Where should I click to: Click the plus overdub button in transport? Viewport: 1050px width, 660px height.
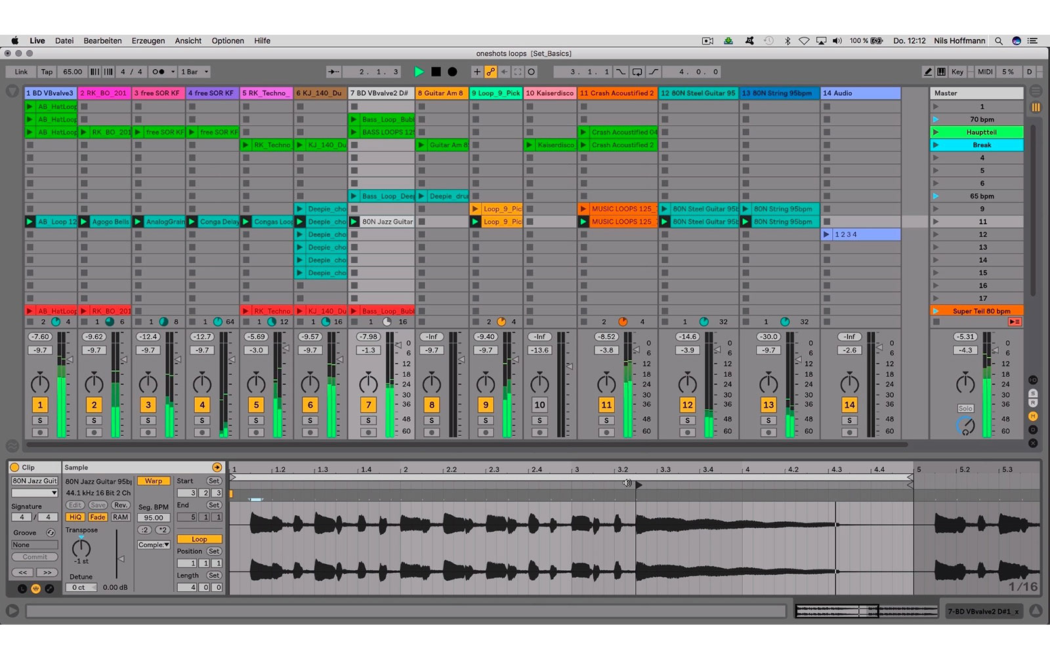pyautogui.click(x=477, y=71)
